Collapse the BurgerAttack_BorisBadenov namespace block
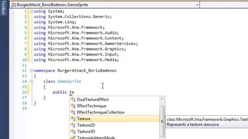The width and height of the screenshot is (248, 139). [x=31, y=71]
